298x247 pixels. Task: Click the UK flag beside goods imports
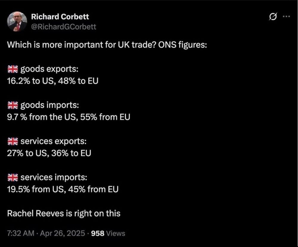click(13, 105)
